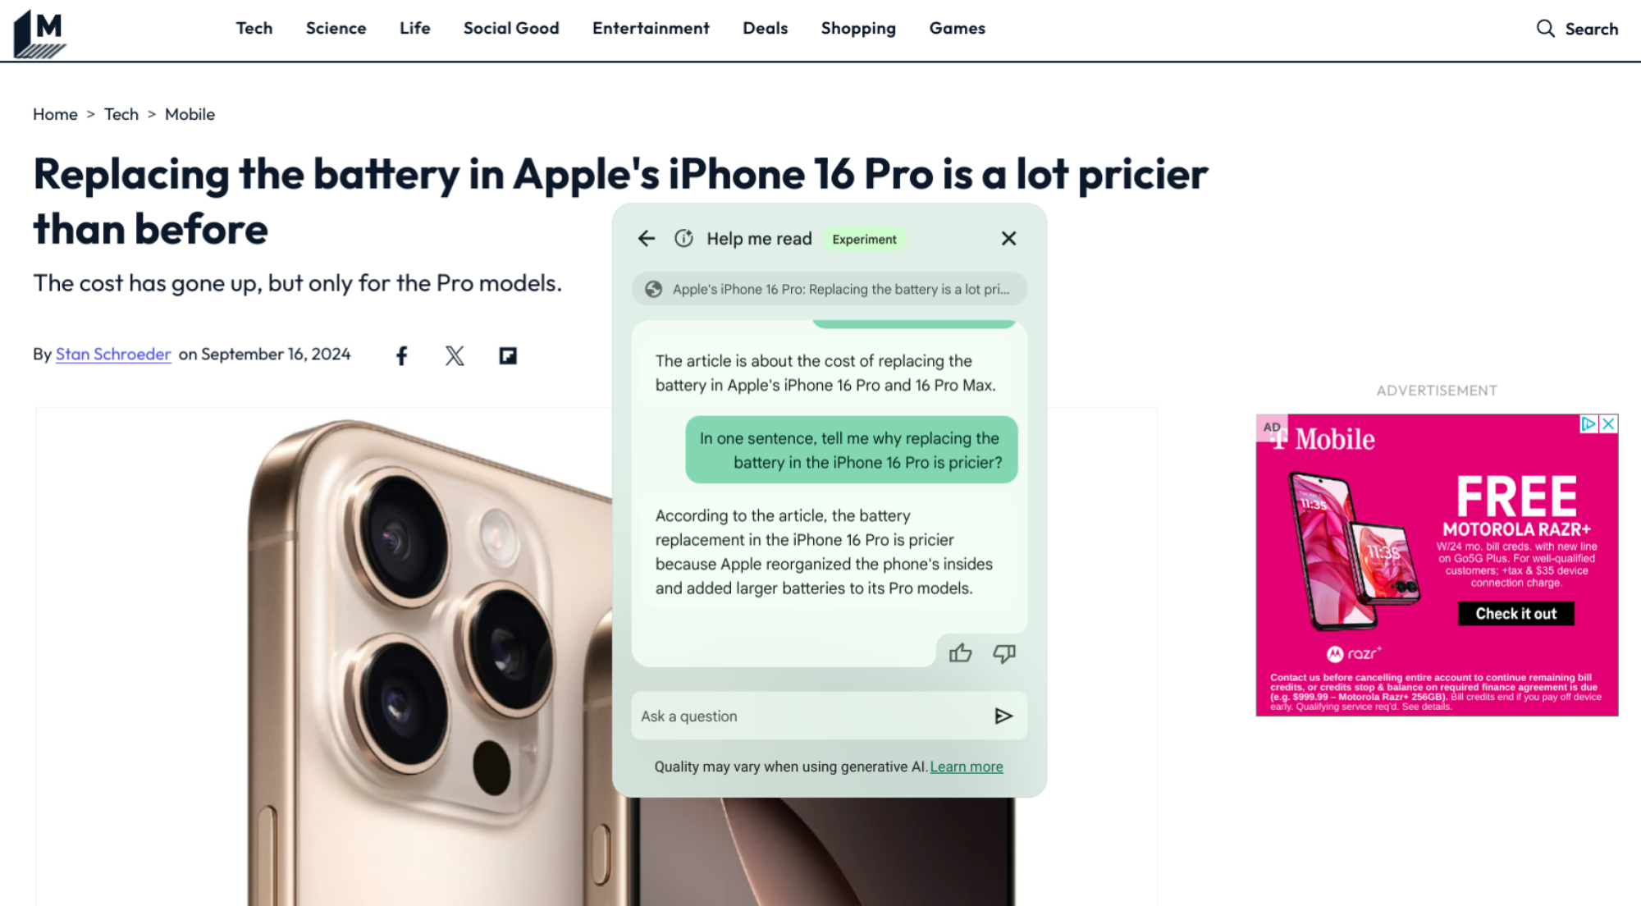
Task: Click the Stan Schroeder author link
Action: coord(112,355)
